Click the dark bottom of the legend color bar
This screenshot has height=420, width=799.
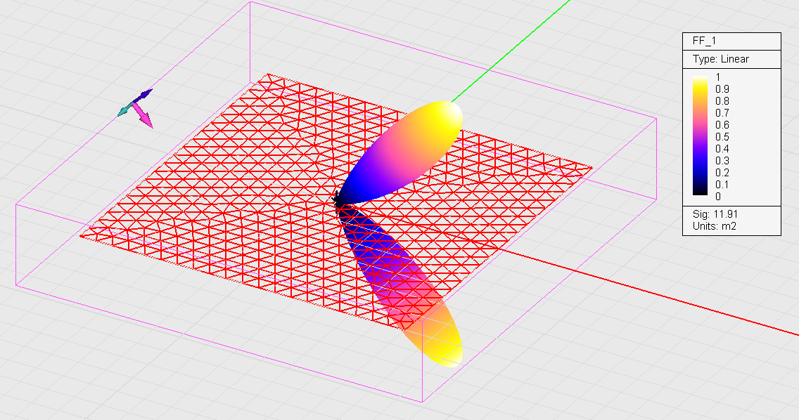[699, 192]
